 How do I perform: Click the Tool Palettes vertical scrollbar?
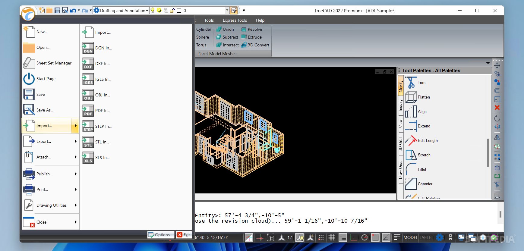click(x=488, y=153)
